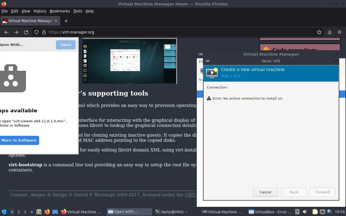Click the 'No active connection' error text
Screen dimensions: 346x216
(248, 98)
